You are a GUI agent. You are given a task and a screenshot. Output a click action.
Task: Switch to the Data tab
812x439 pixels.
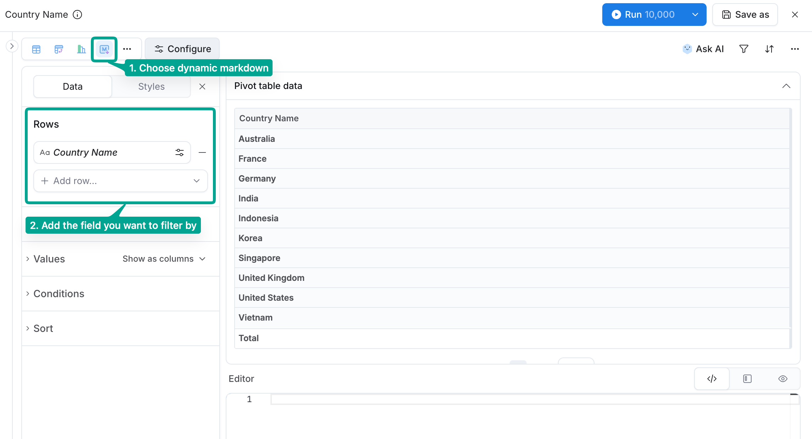(x=73, y=87)
